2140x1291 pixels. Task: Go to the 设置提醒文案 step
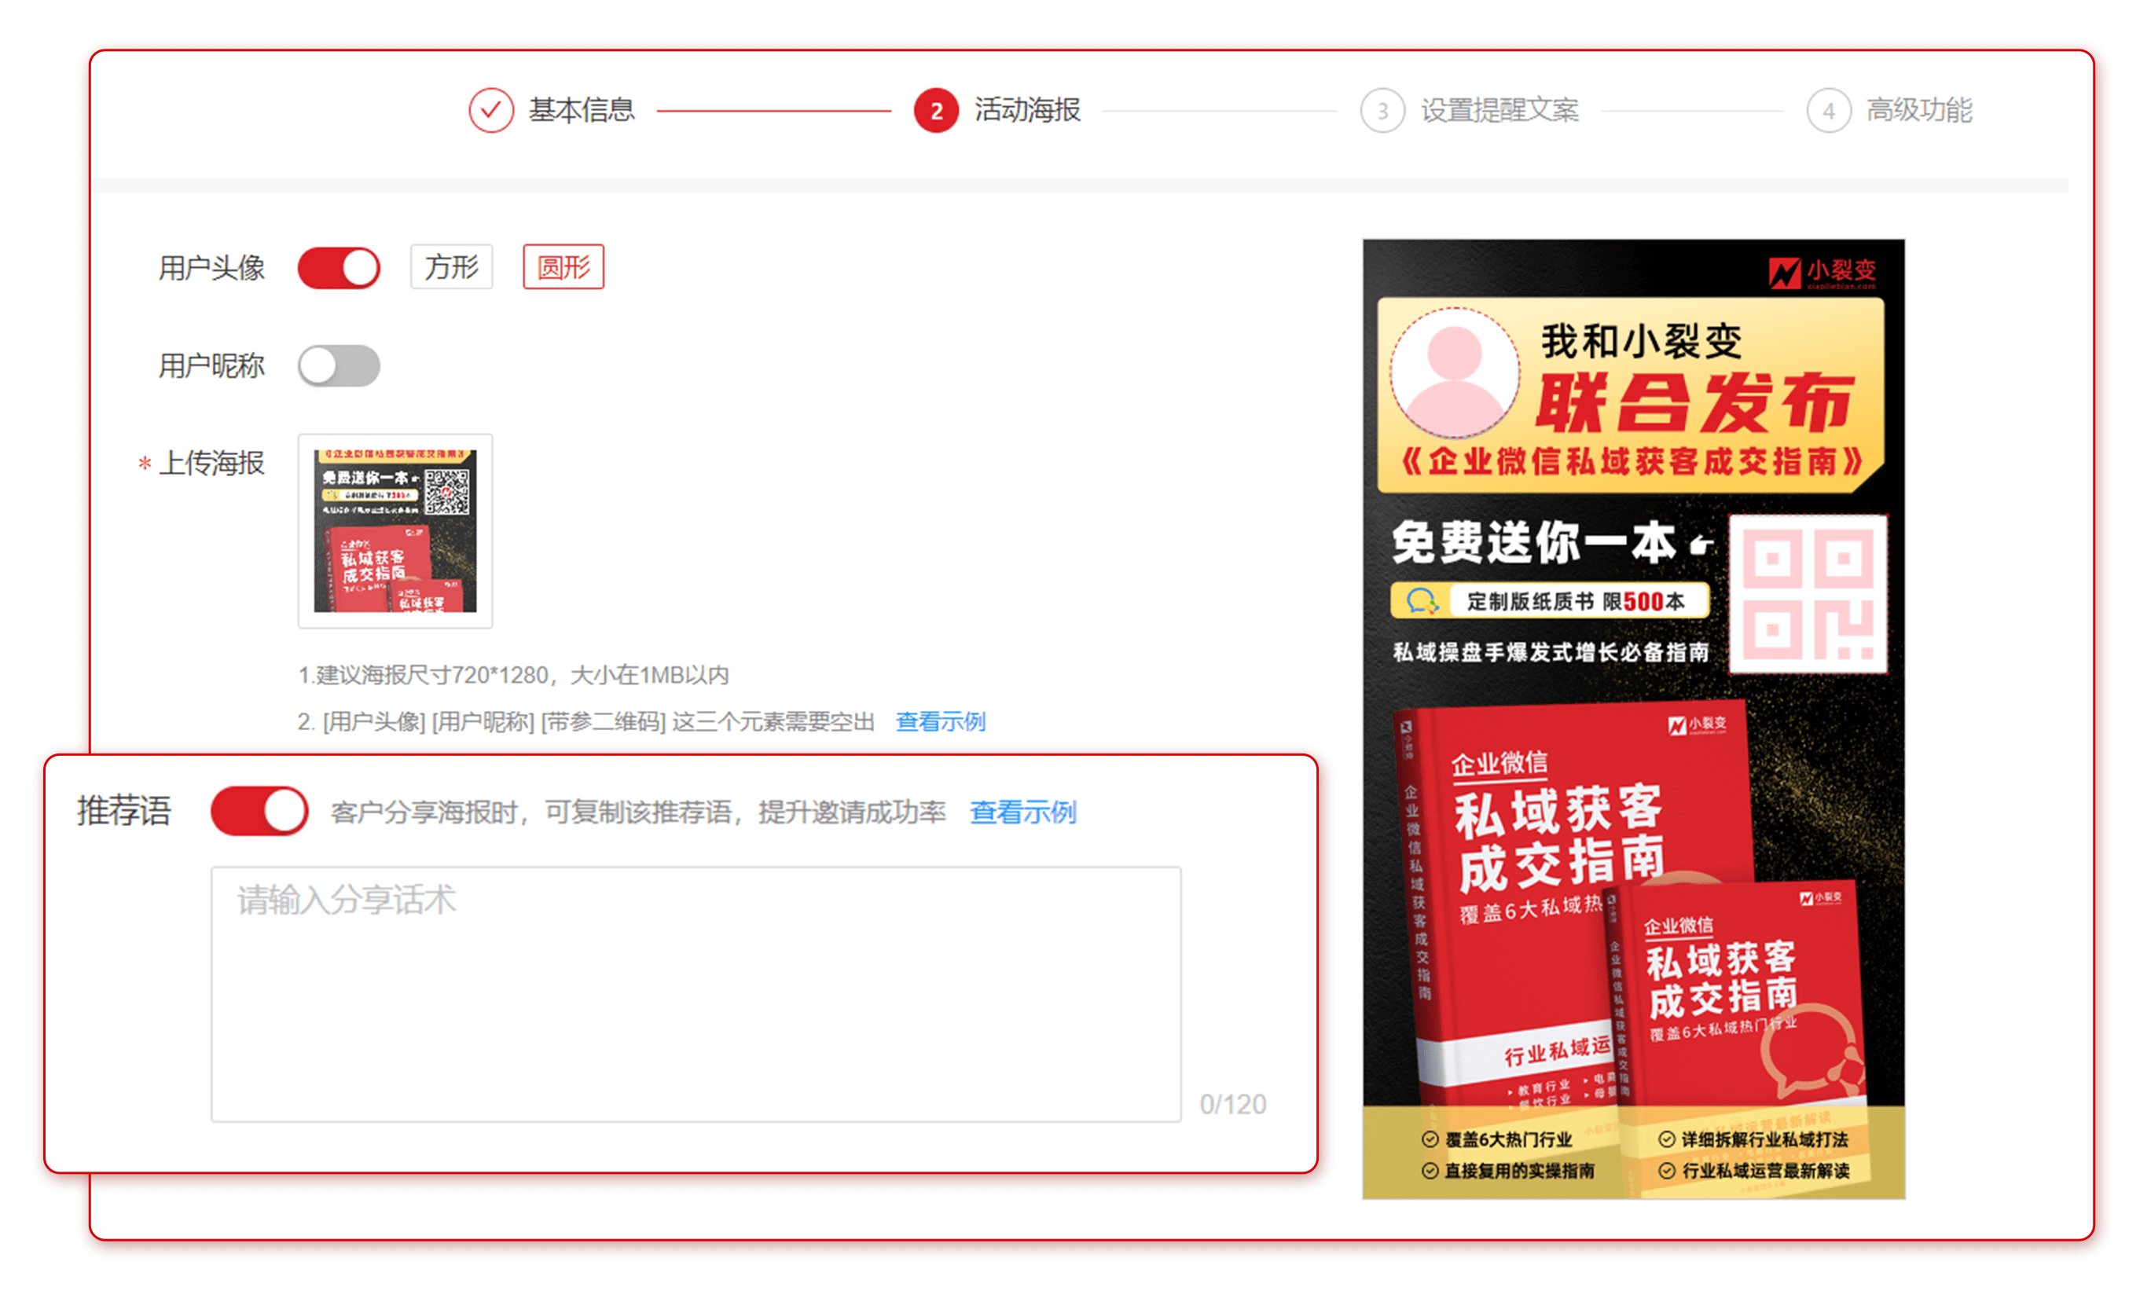pos(1499,110)
